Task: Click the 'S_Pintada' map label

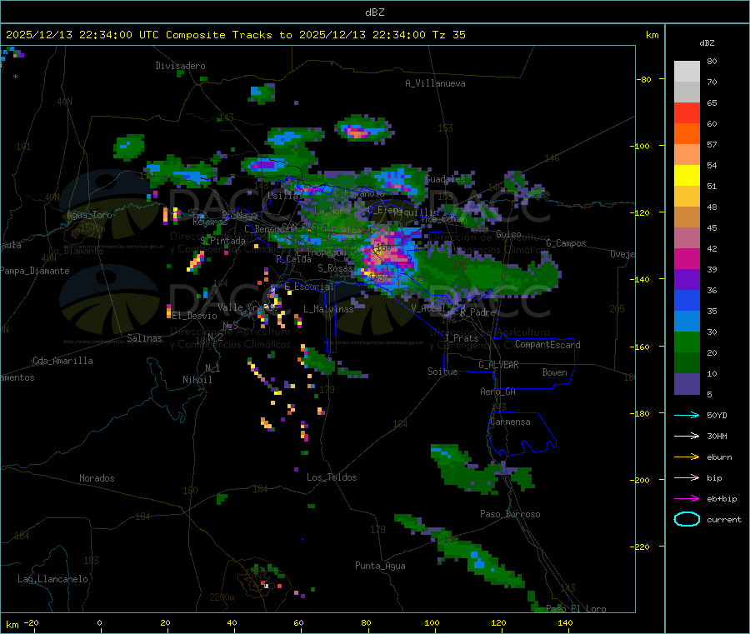Action: [222, 241]
